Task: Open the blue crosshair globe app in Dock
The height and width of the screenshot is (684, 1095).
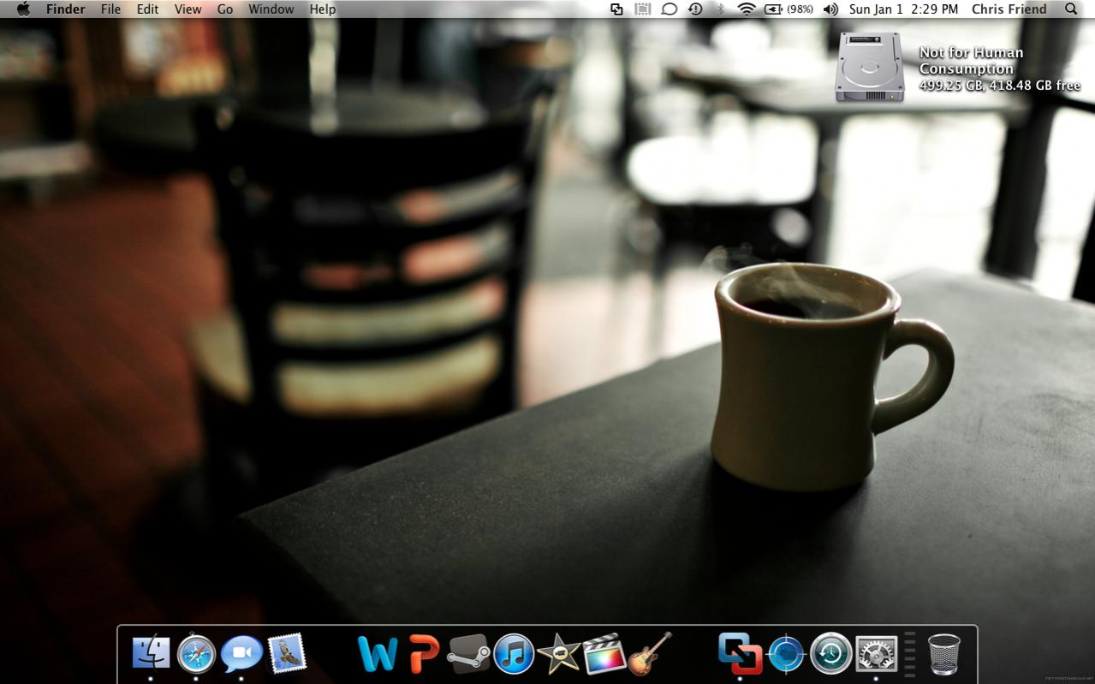Action: (786, 655)
